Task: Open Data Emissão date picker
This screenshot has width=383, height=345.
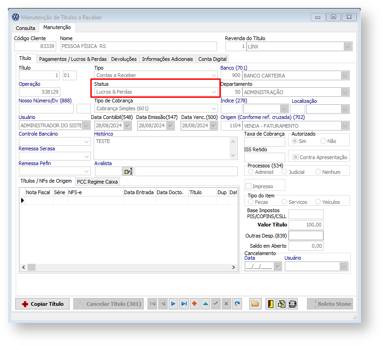Action: [x=170, y=125]
